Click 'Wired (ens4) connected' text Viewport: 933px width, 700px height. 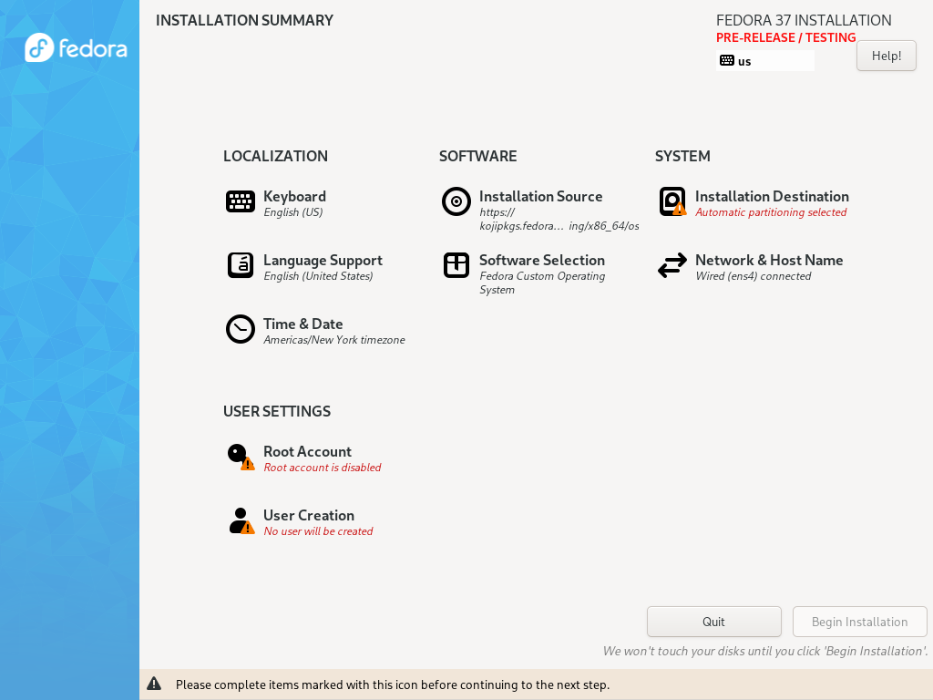click(753, 276)
